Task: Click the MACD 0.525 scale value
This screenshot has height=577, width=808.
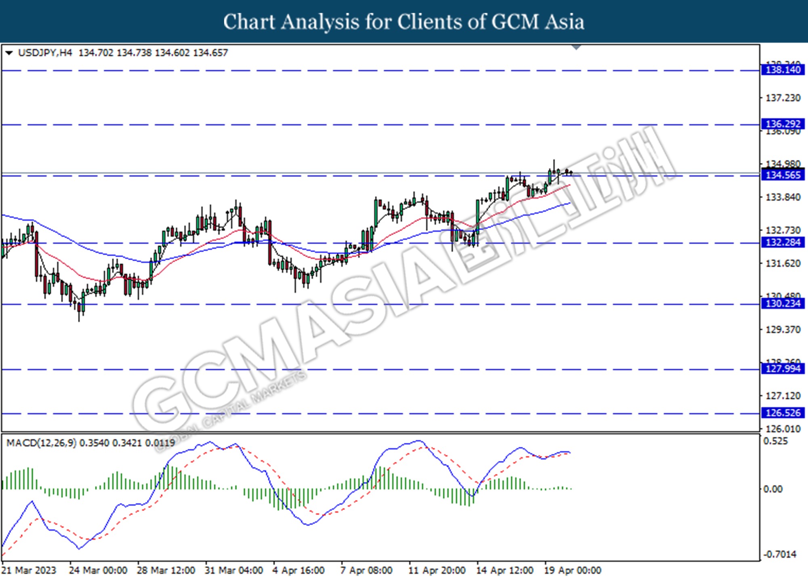Action: (775, 441)
